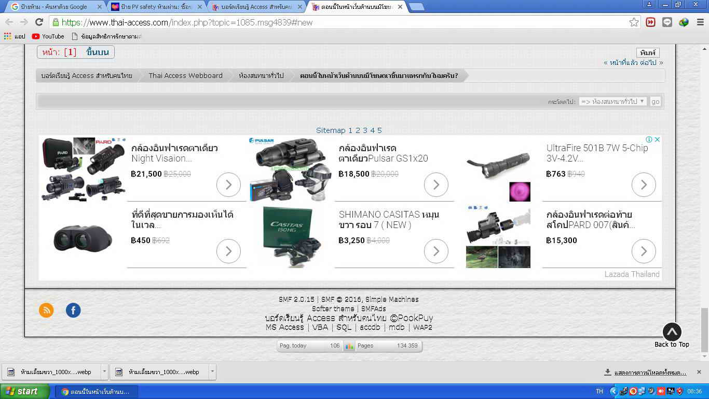Open the mdb footer link

coord(397,327)
